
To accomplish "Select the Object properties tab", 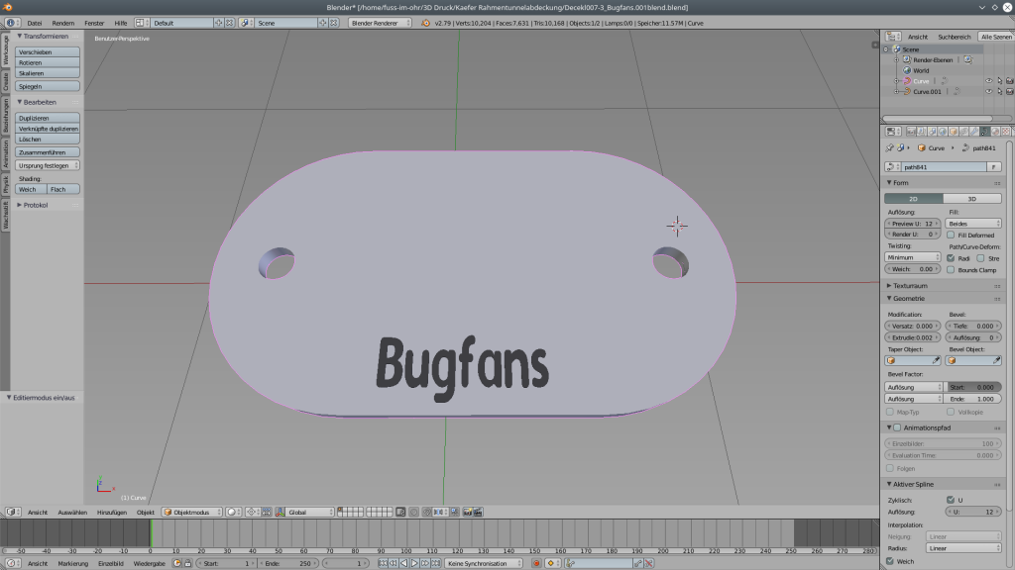I will point(952,132).
